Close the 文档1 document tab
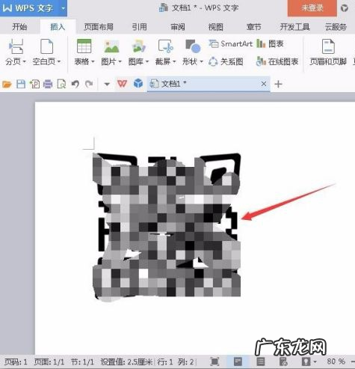The height and width of the screenshot is (369, 355). click(x=264, y=84)
